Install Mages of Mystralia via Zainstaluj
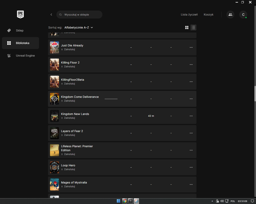Viewport: 256px width, 204px height. (x=68, y=186)
